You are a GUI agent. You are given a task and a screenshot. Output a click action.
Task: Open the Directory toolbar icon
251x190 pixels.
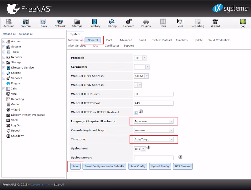(94, 23)
